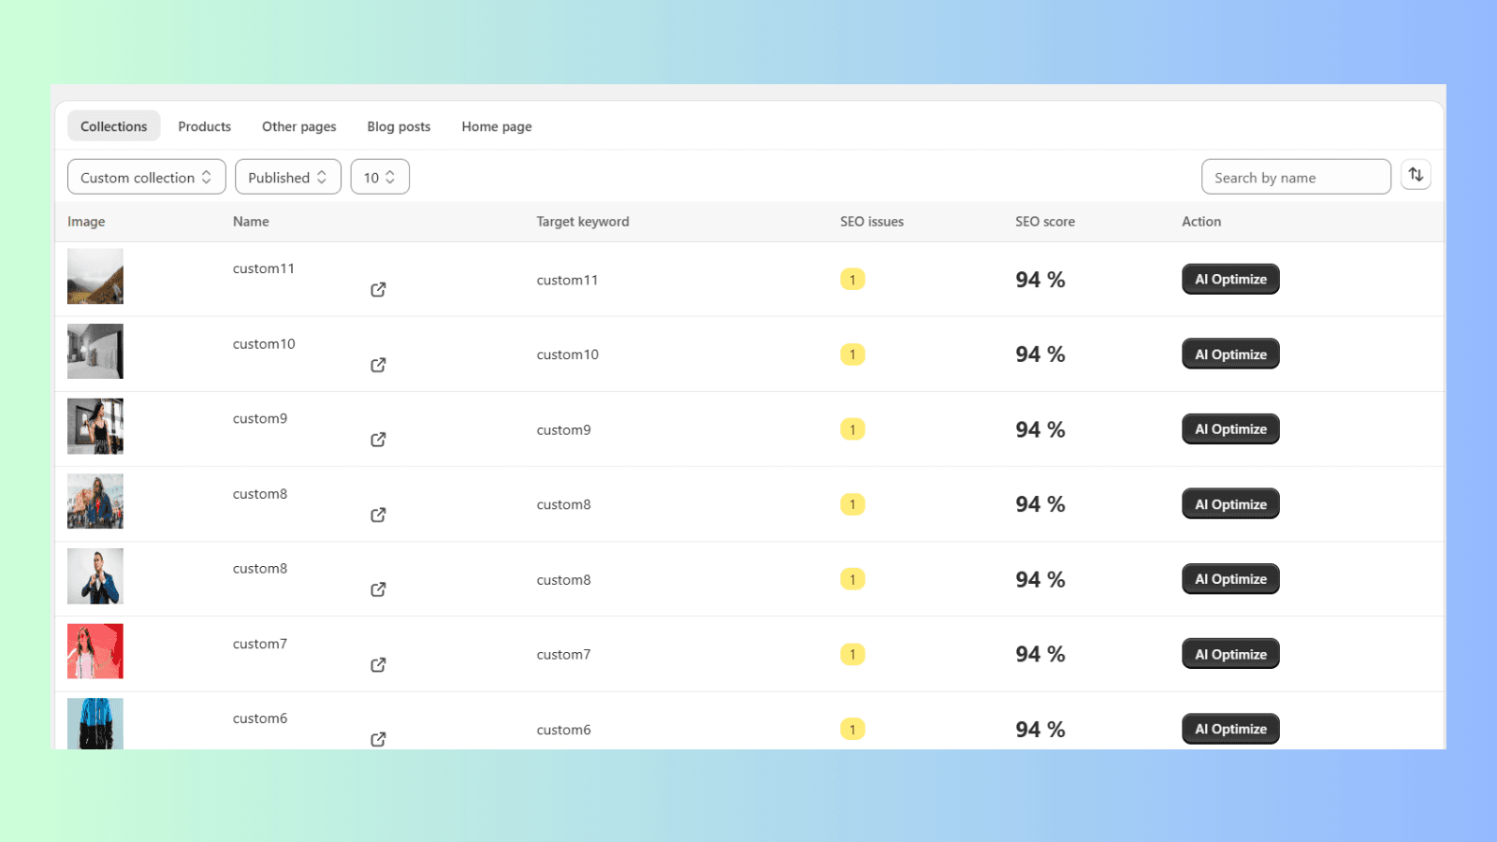Screen dimensions: 1497x842
Task: Open custom10 collection external link icon
Action: coord(378,365)
